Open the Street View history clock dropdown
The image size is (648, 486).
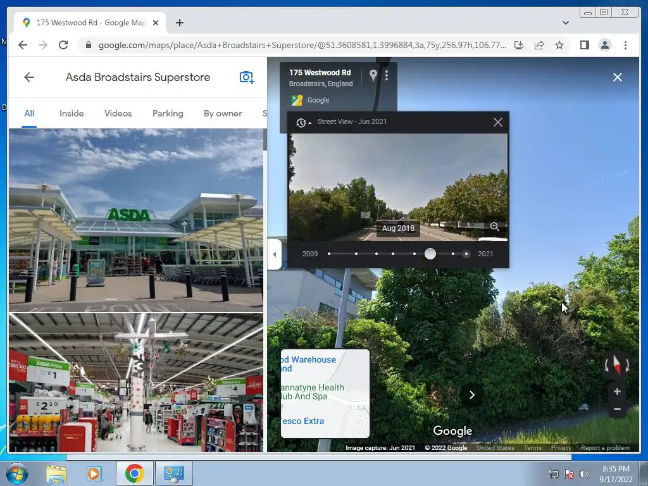tap(303, 122)
